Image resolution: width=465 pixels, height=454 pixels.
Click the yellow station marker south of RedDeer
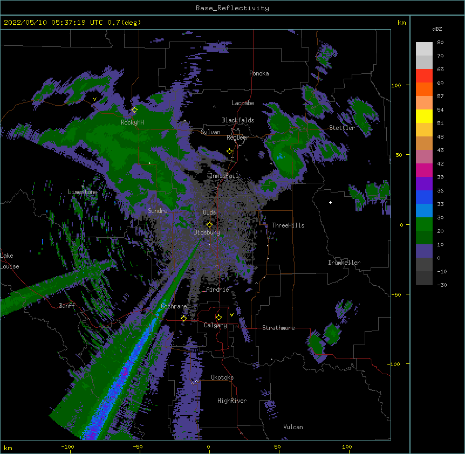click(229, 152)
